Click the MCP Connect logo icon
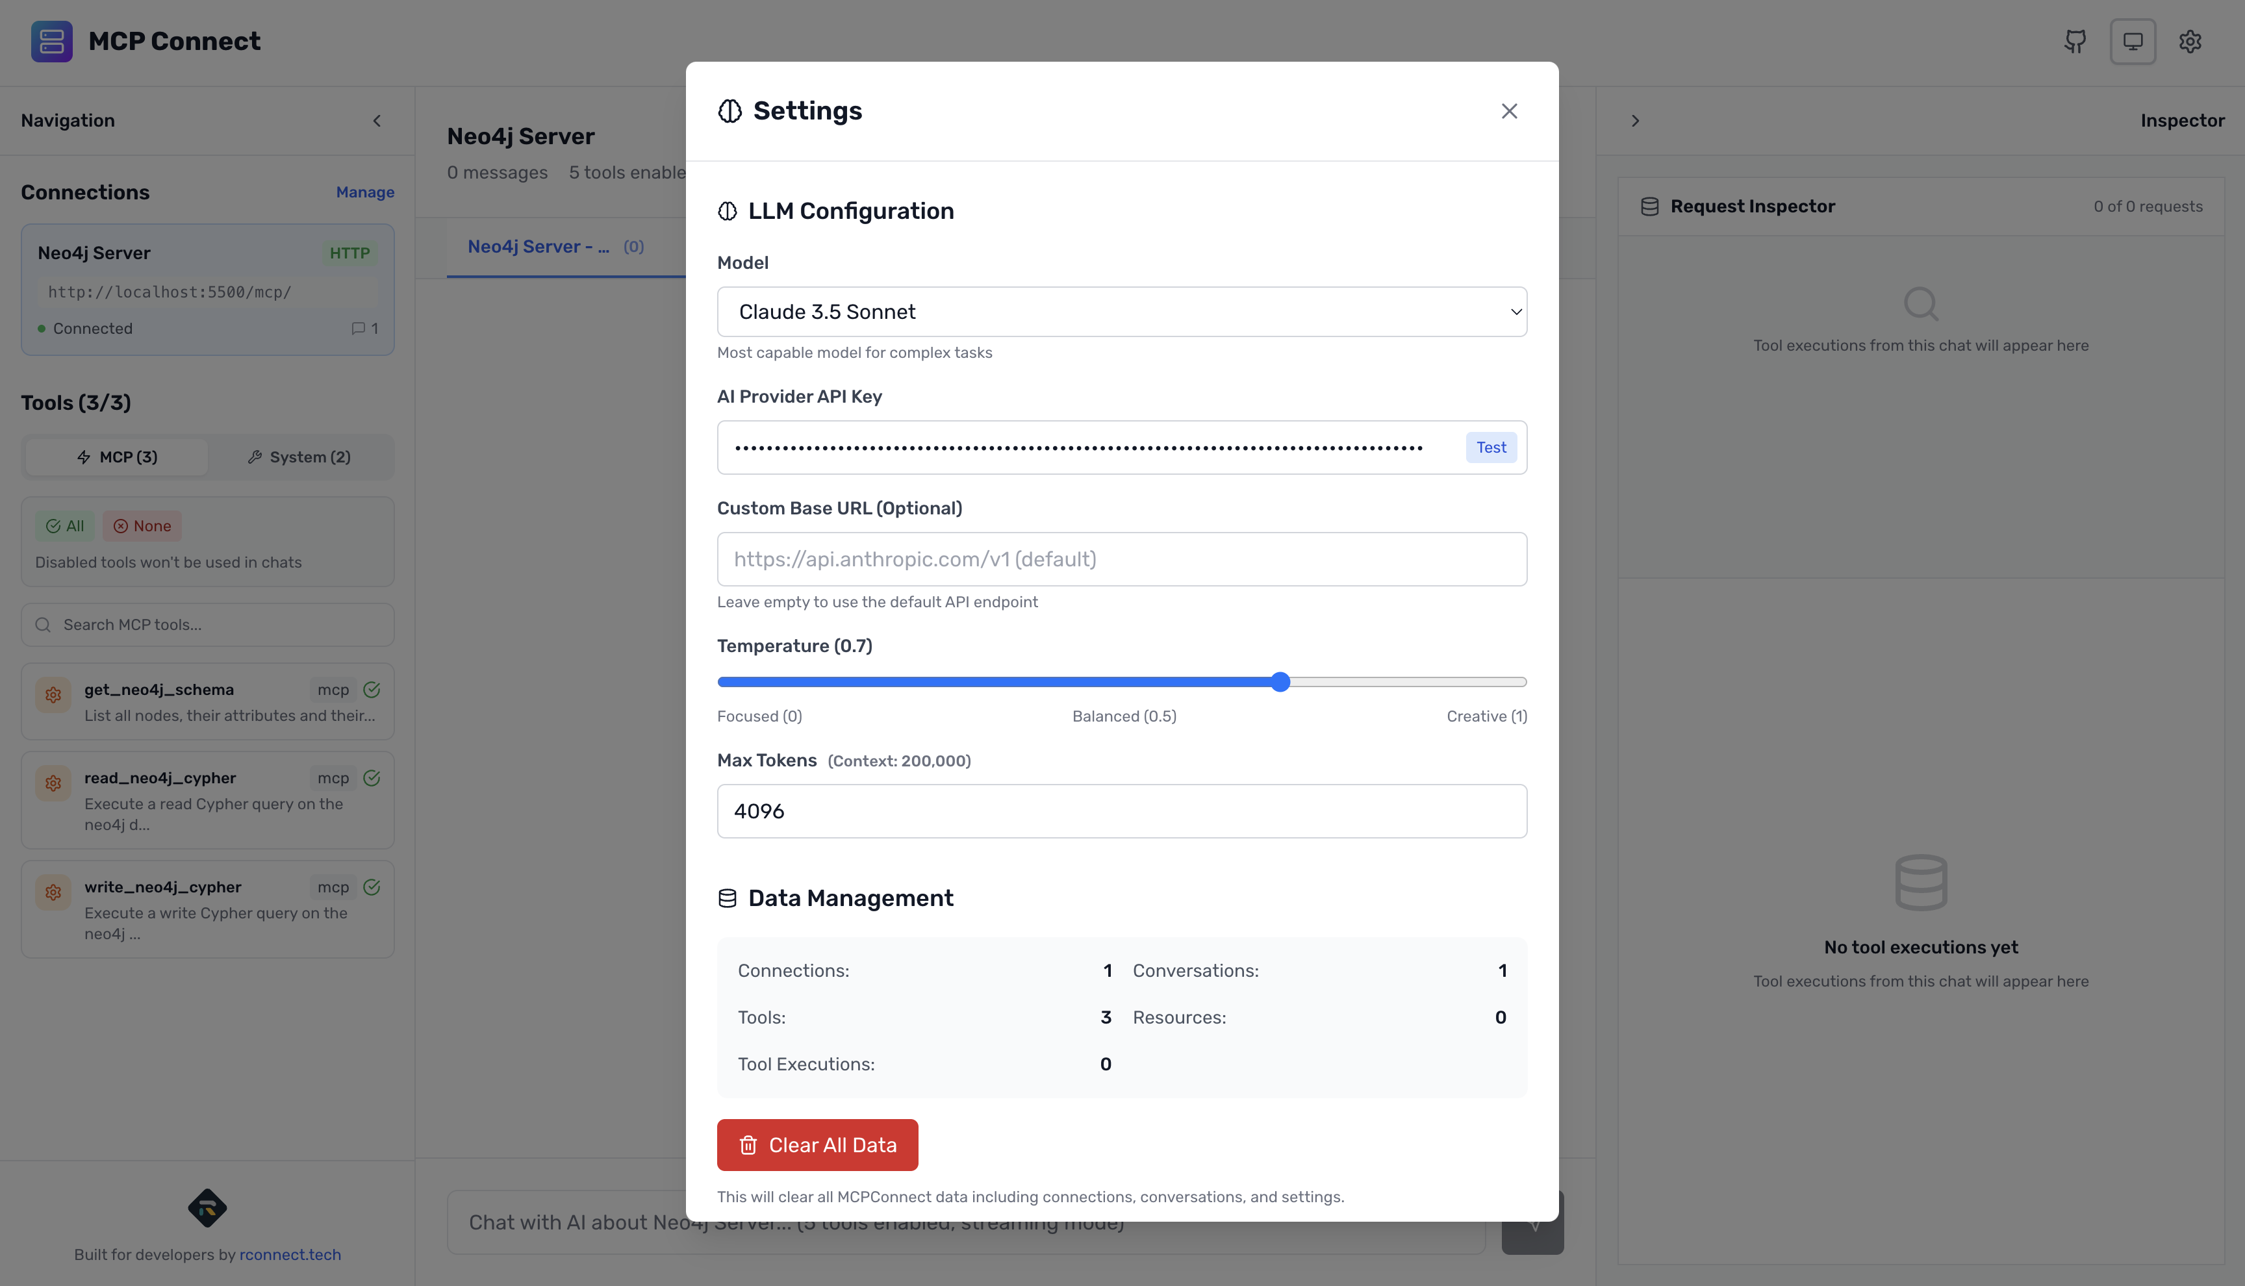Viewport: 2245px width, 1286px height. pos(52,42)
